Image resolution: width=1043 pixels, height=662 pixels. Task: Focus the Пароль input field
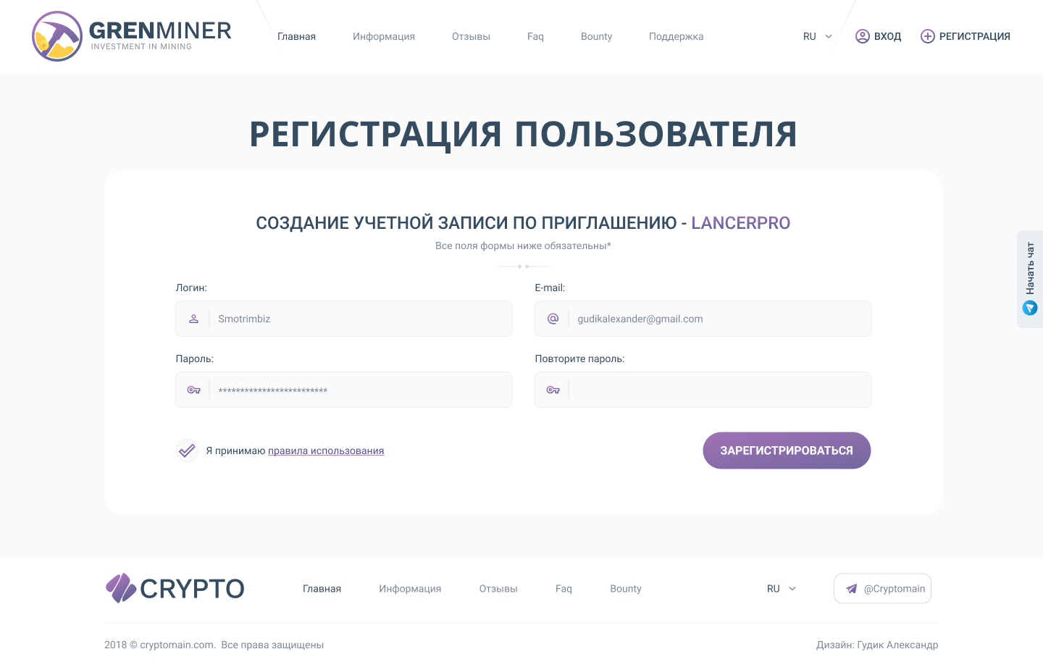pyautogui.click(x=343, y=390)
